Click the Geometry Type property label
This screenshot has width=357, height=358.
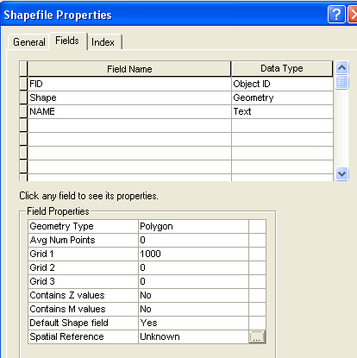83,226
